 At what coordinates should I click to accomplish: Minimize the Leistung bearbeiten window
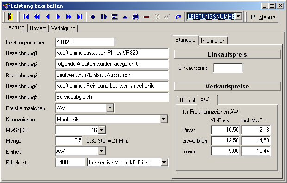[264, 6]
